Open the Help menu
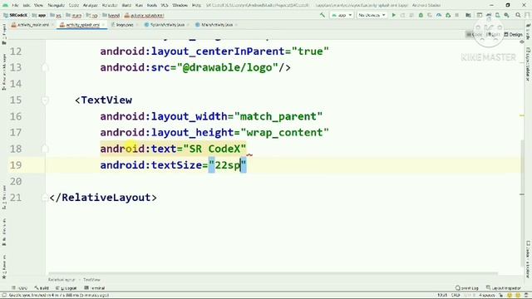 pos(196,6)
